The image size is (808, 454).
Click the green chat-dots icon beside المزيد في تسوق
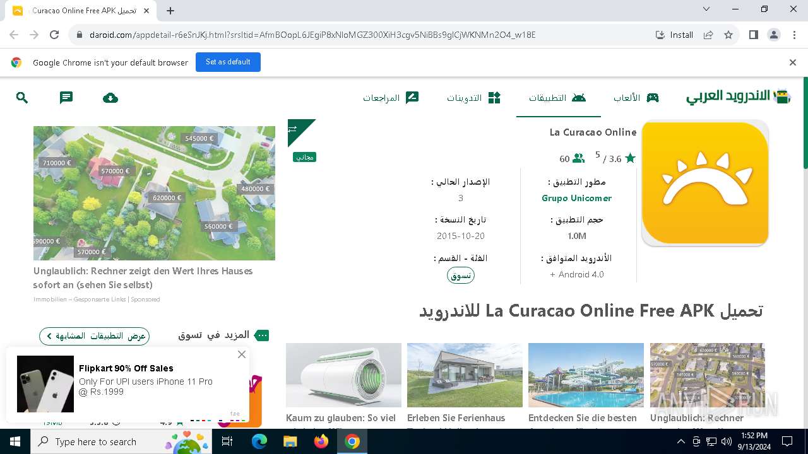[261, 335]
